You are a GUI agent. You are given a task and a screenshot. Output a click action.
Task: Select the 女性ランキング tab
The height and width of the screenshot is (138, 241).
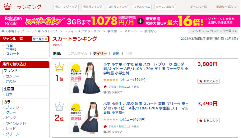click(118, 7)
